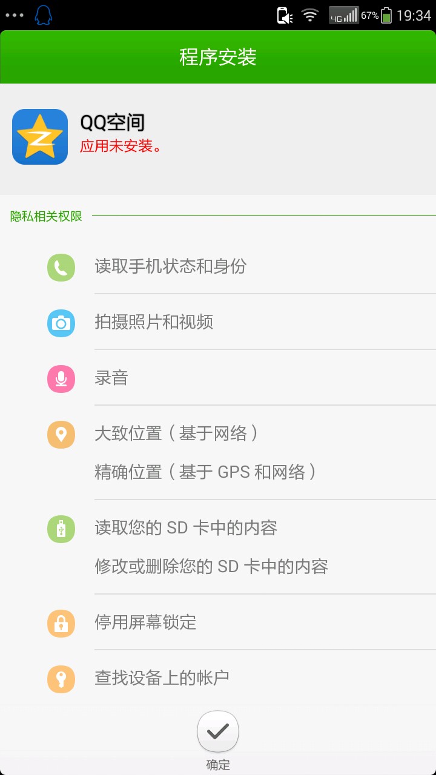
Task: Open QQ penguin notification in status bar
Action: (43, 15)
